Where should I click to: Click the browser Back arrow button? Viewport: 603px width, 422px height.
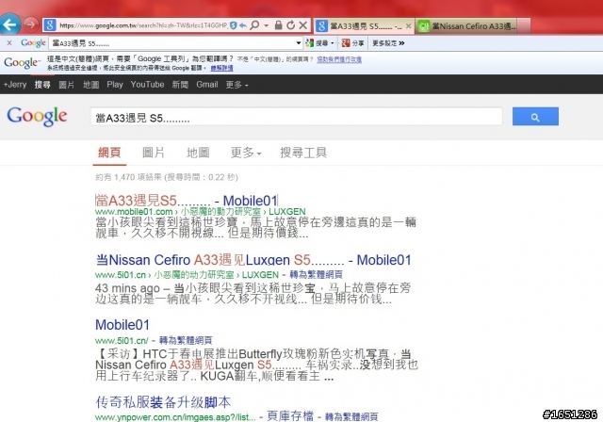coord(10,24)
